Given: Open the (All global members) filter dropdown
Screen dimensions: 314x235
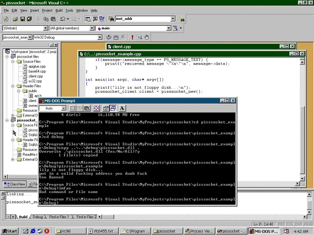Looking at the screenshot, I should [x=92, y=28].
